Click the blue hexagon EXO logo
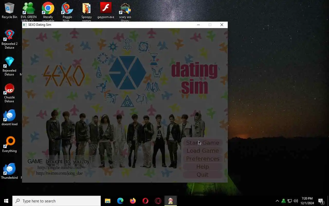 (127, 73)
